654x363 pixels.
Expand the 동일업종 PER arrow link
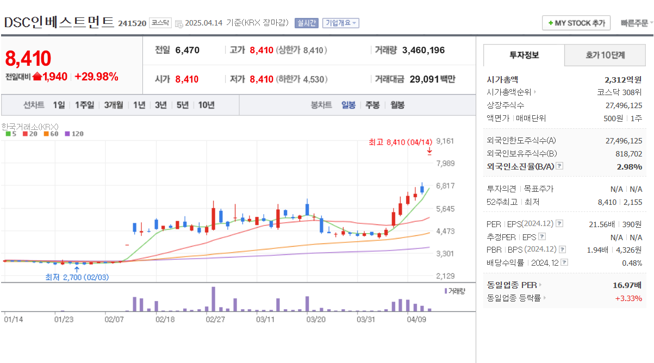coord(540,285)
